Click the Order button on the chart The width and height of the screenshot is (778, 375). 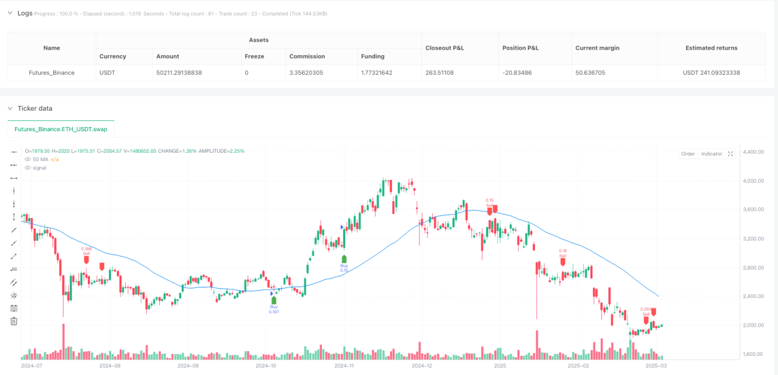click(688, 154)
